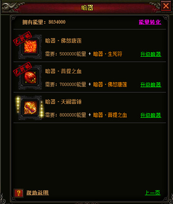Select the 菩提之血 red seed icon
The image size is (173, 204).
30,77
